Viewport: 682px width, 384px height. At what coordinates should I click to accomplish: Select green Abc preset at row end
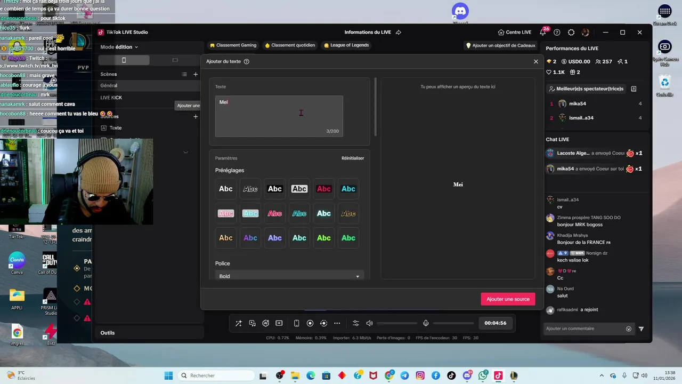348,238
